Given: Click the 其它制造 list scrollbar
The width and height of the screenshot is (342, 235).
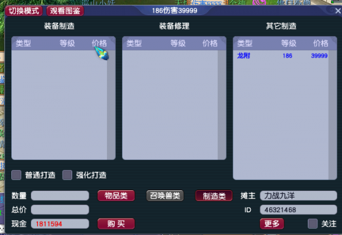Looking at the screenshot, I should 332,115.
